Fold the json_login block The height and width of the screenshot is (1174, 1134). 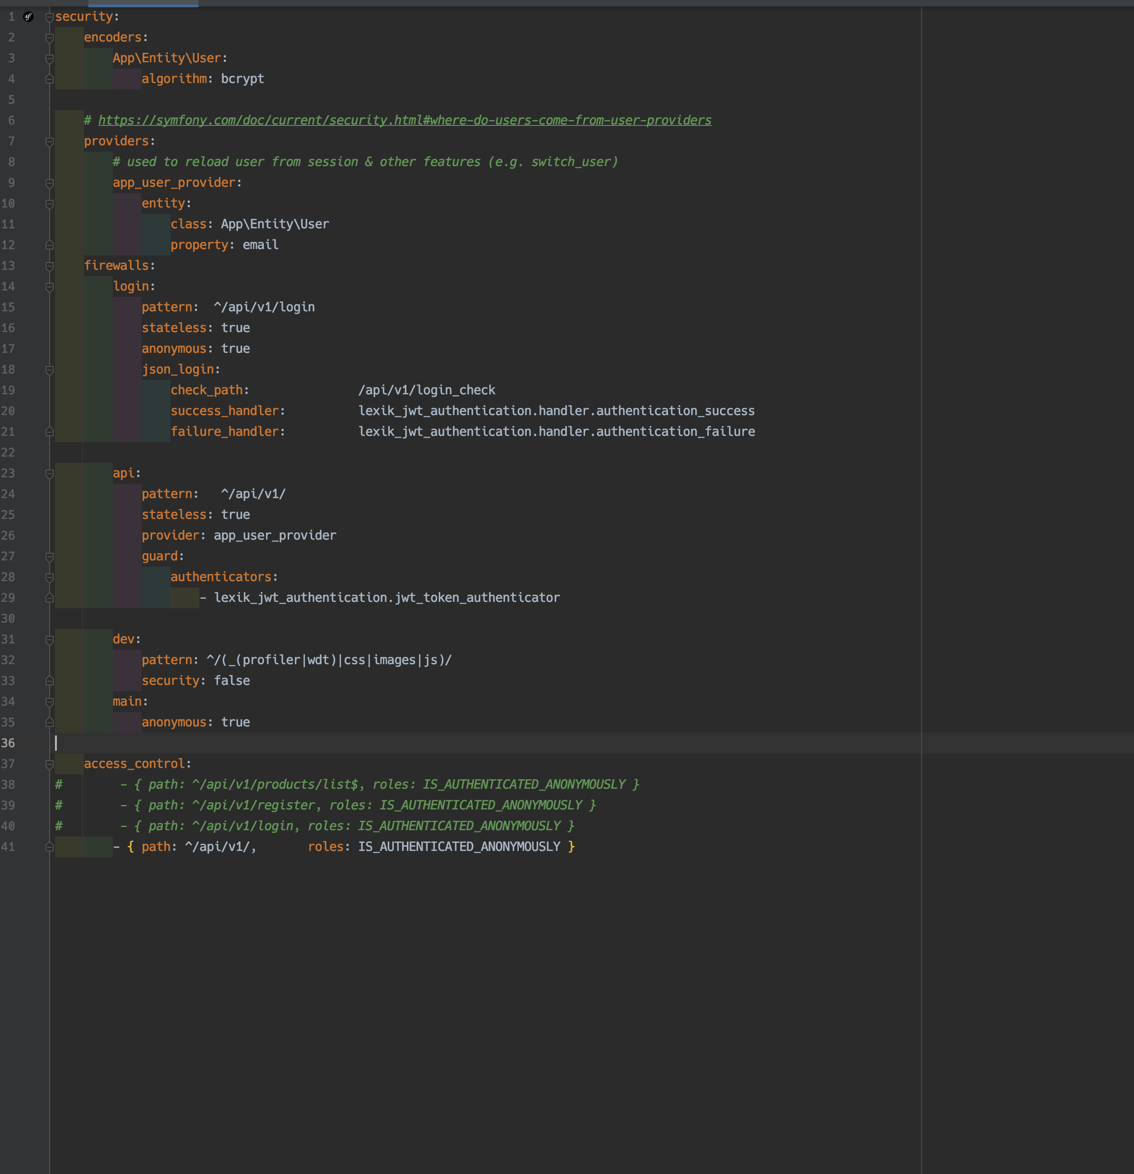[x=50, y=370]
